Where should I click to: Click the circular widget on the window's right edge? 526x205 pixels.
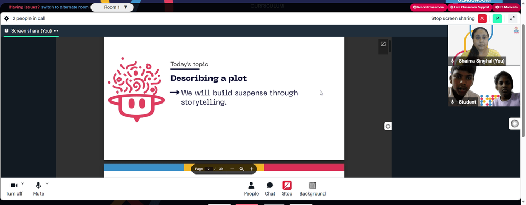(514, 124)
